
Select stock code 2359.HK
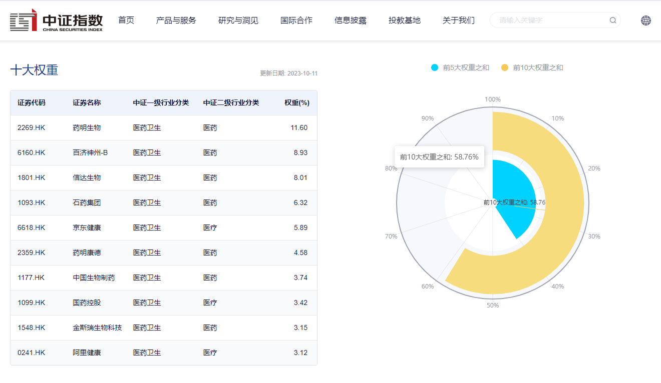tap(31, 252)
